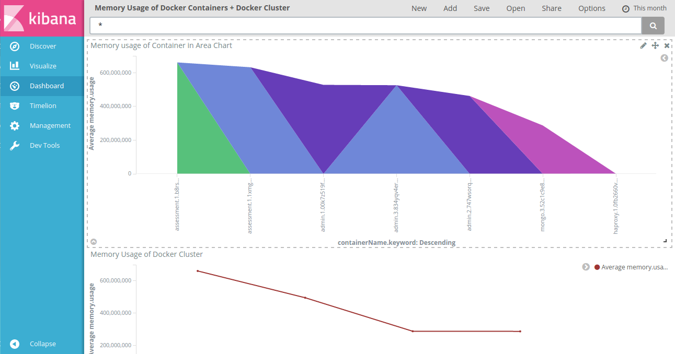
Task: Click Share in the top menu
Action: tap(552, 8)
